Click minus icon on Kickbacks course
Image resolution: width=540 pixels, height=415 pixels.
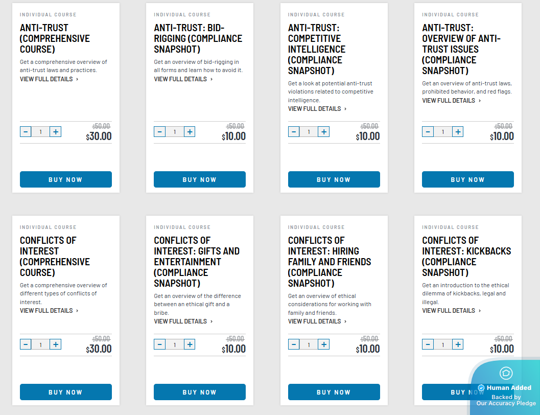click(x=428, y=344)
